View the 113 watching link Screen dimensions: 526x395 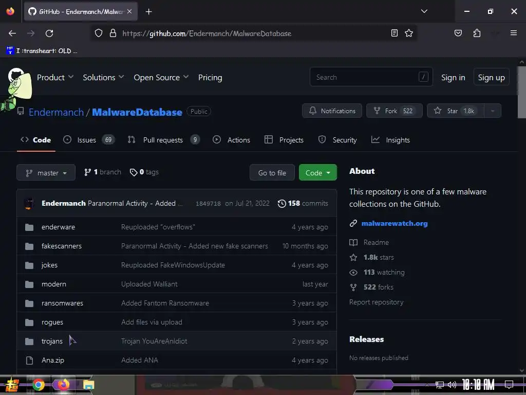(377, 272)
